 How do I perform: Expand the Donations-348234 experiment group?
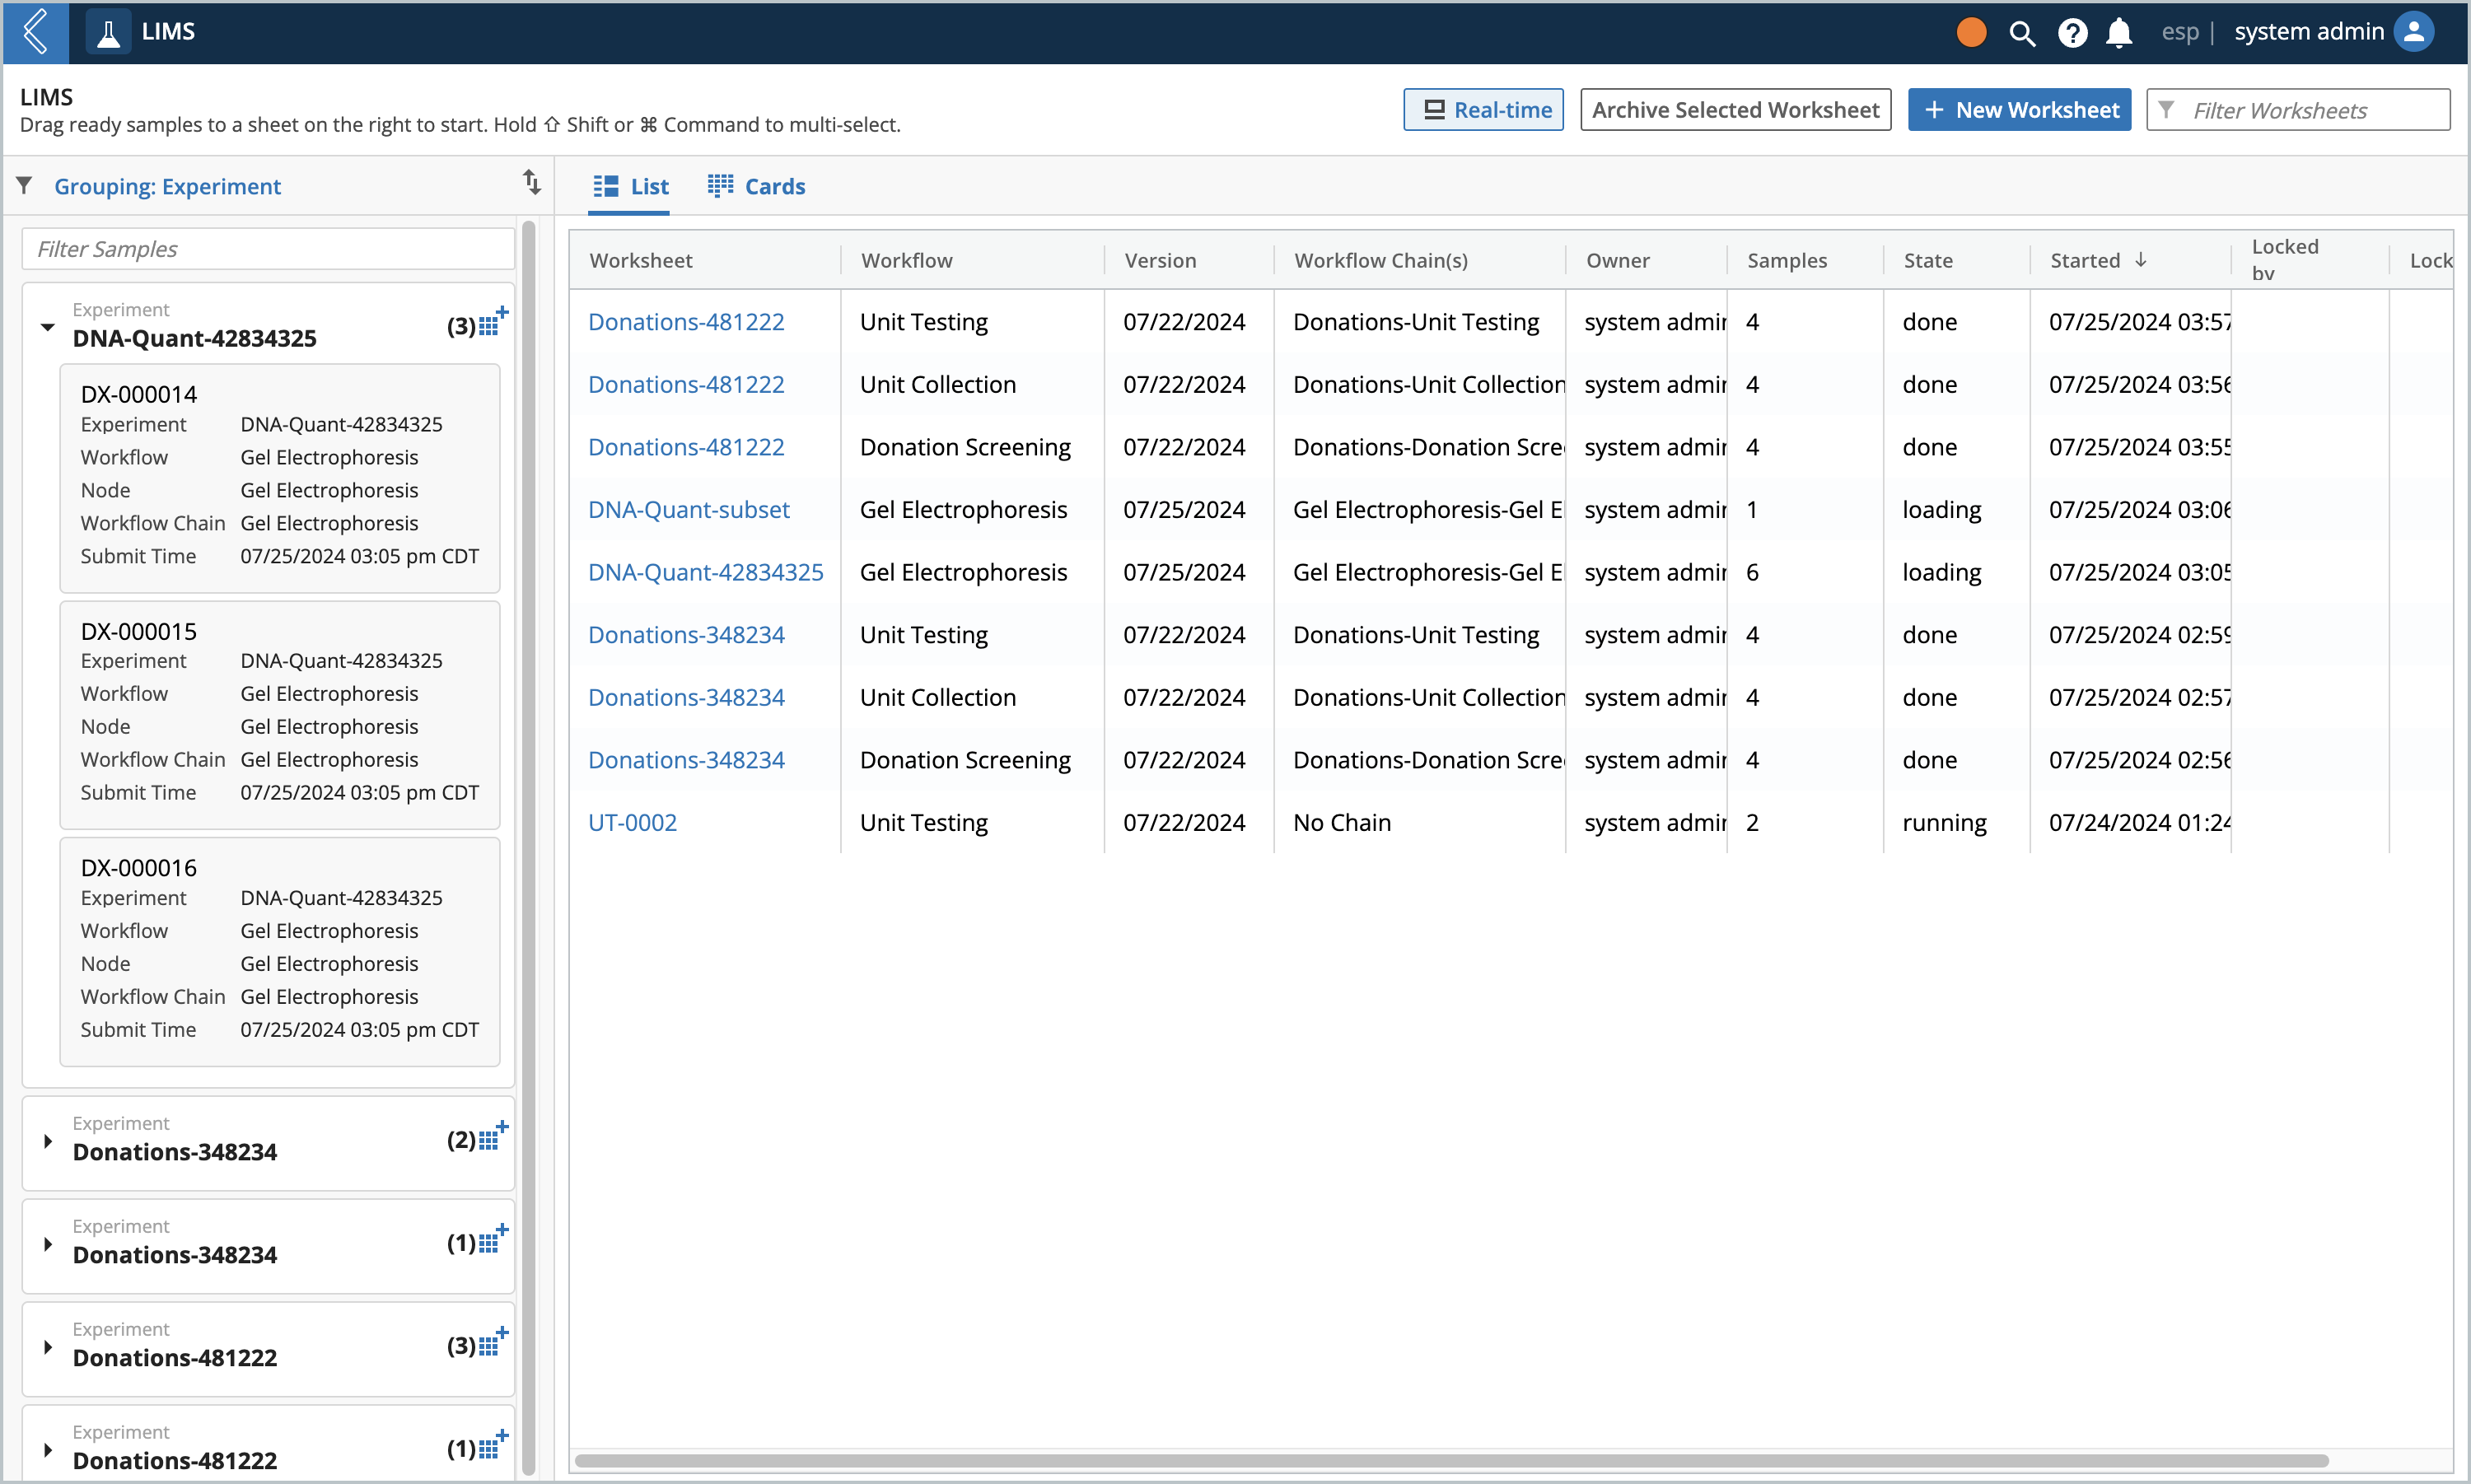(x=48, y=1136)
